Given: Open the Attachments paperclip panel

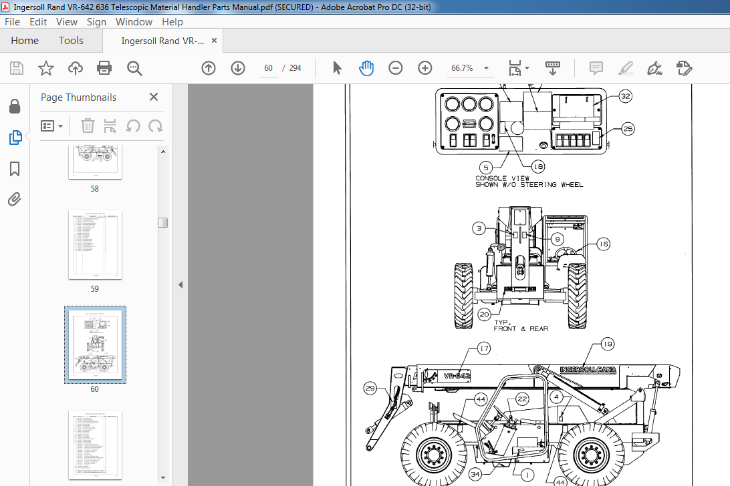Looking at the screenshot, I should tap(15, 200).
